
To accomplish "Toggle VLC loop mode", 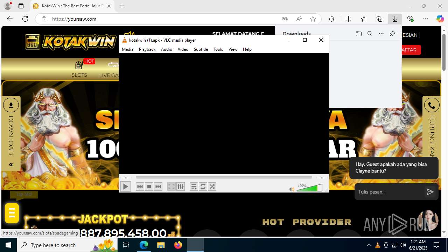I will [x=203, y=187].
